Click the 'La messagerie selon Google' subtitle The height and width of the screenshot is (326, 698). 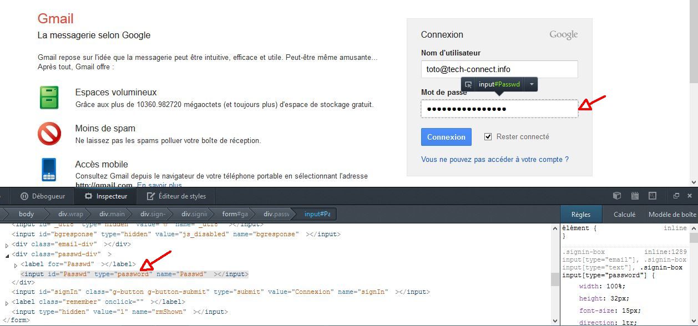[x=94, y=35]
